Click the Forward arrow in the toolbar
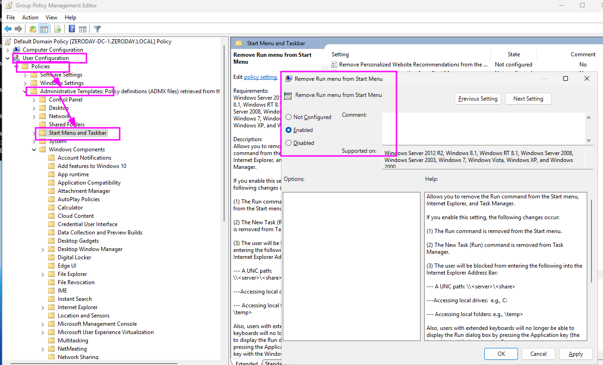The image size is (603, 365). point(18,29)
